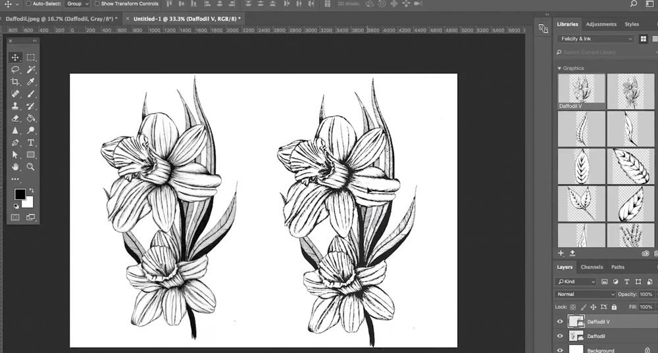The width and height of the screenshot is (658, 353).
Task: Switch to the Daffodil.jpeg document tab
Action: pyautogui.click(x=61, y=19)
